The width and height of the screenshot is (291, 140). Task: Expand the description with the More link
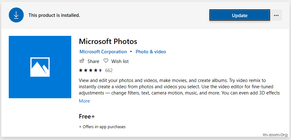pos(84,101)
